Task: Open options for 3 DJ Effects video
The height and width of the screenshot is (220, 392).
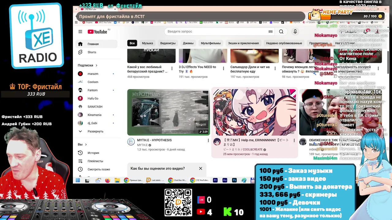Action: pyautogui.click(x=223, y=68)
